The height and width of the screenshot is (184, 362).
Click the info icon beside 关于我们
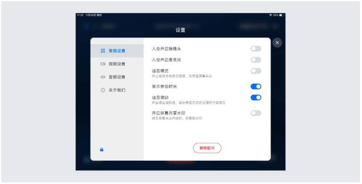[103, 90]
